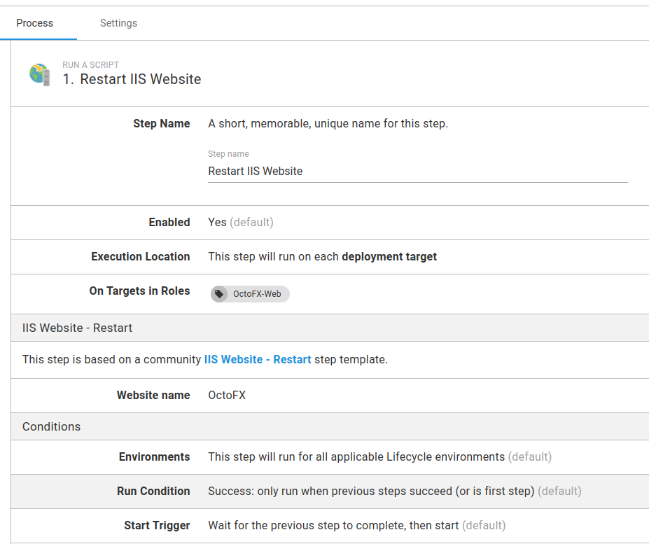
Task: Expand the Start Trigger row
Action: (157, 526)
